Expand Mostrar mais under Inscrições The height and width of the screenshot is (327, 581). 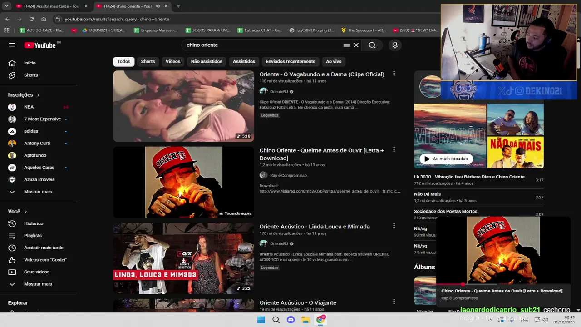39,192
